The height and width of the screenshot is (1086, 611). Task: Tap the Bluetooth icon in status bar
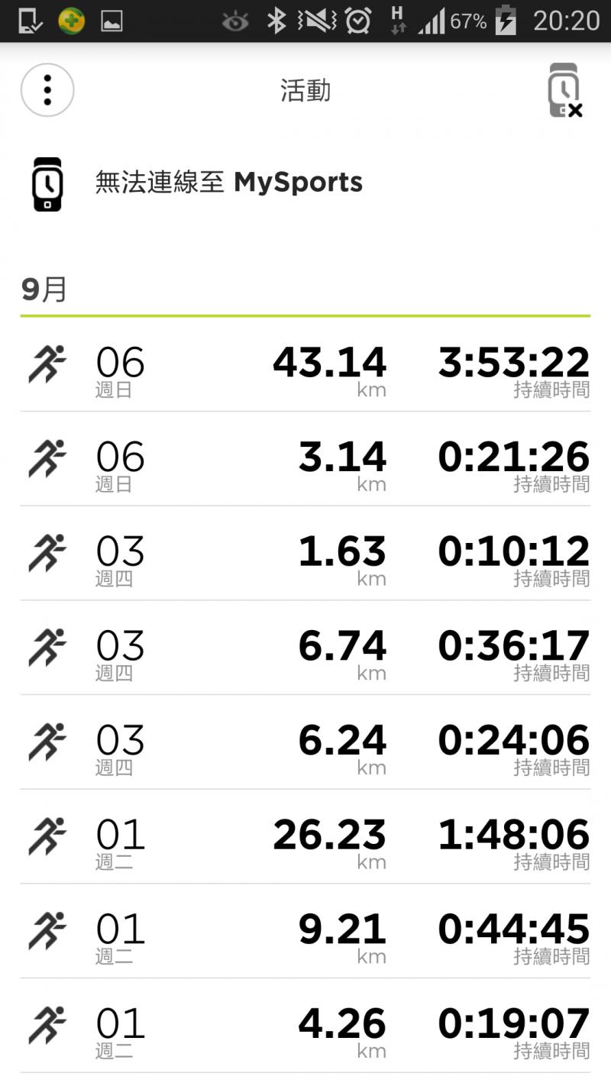pyautogui.click(x=276, y=21)
